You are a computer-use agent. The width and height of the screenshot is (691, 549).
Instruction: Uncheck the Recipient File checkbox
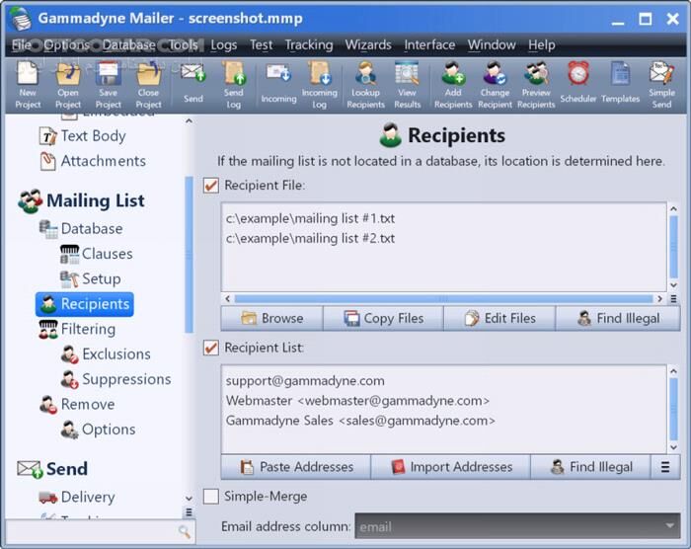pyautogui.click(x=210, y=185)
